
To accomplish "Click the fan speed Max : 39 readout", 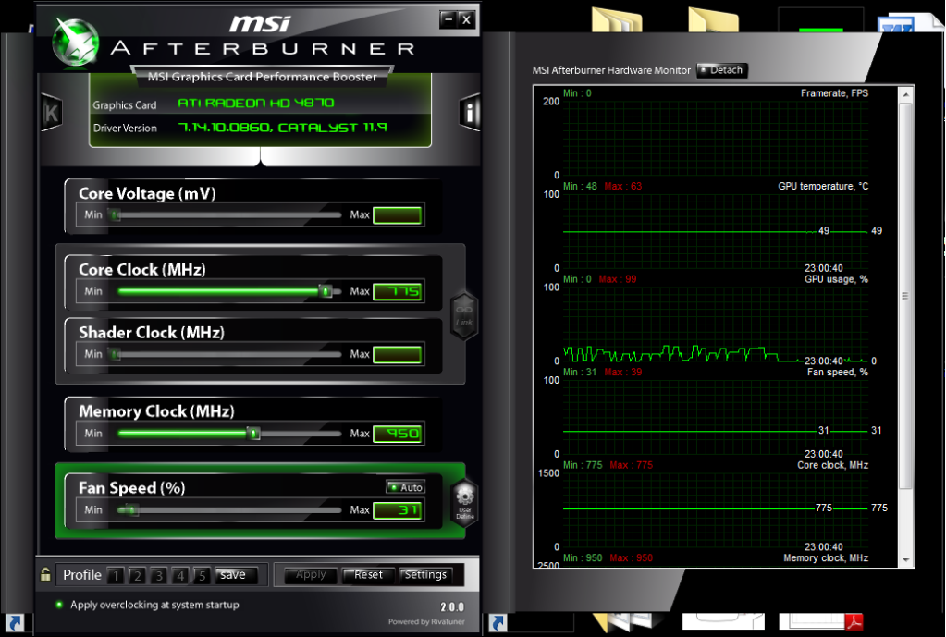I will [x=623, y=373].
